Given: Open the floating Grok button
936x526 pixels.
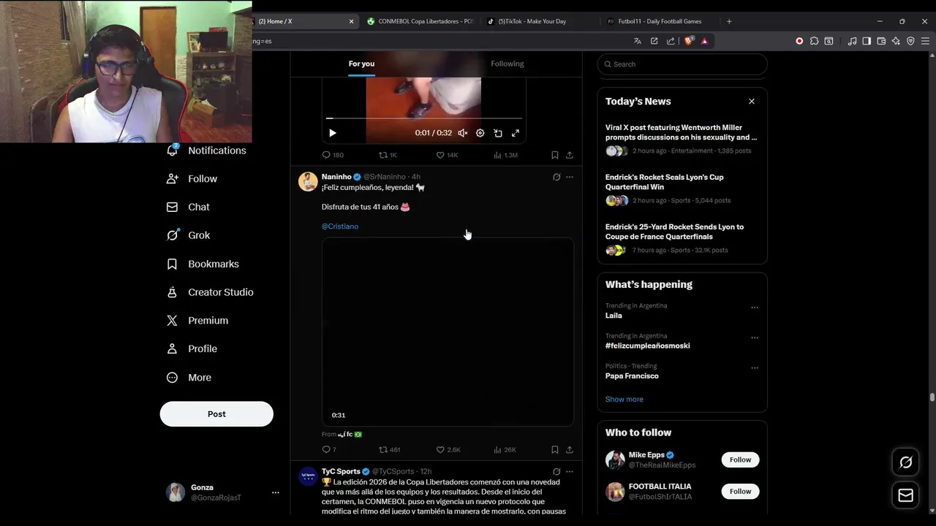Looking at the screenshot, I should coord(905,462).
